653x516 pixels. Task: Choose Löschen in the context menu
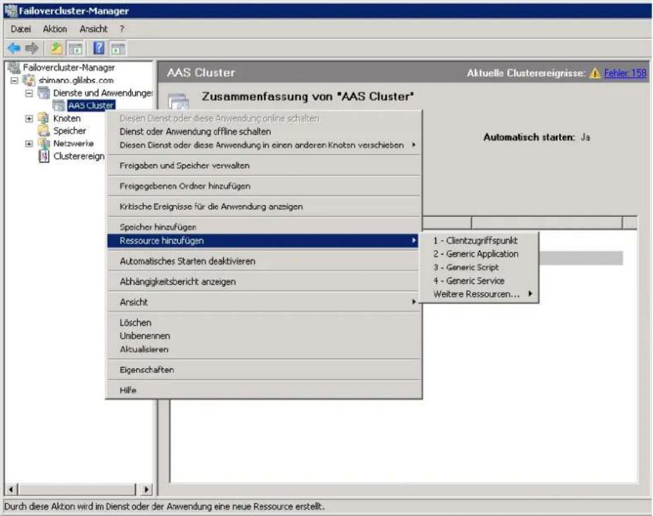pyautogui.click(x=264, y=322)
